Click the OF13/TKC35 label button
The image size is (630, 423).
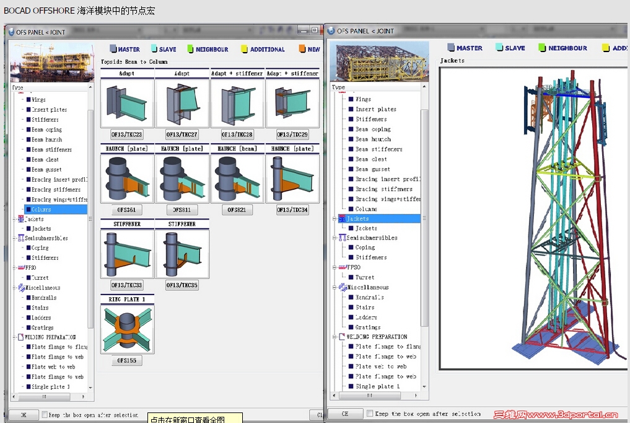(x=182, y=285)
